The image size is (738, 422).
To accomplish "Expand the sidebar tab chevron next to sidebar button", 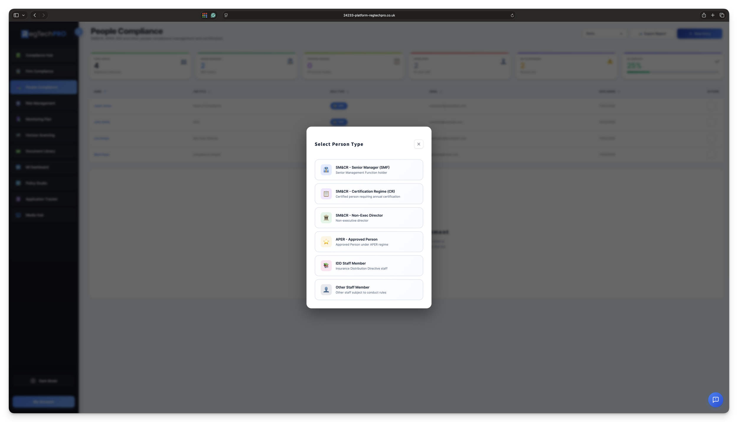I will pos(24,15).
